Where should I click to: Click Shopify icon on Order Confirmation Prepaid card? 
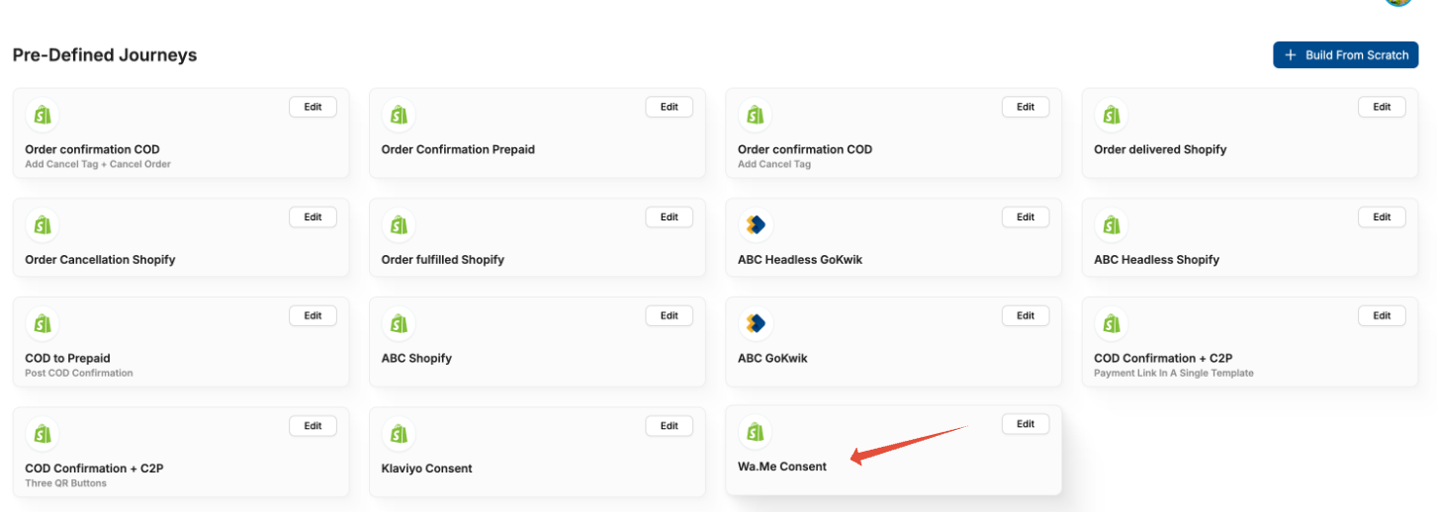coord(399,116)
